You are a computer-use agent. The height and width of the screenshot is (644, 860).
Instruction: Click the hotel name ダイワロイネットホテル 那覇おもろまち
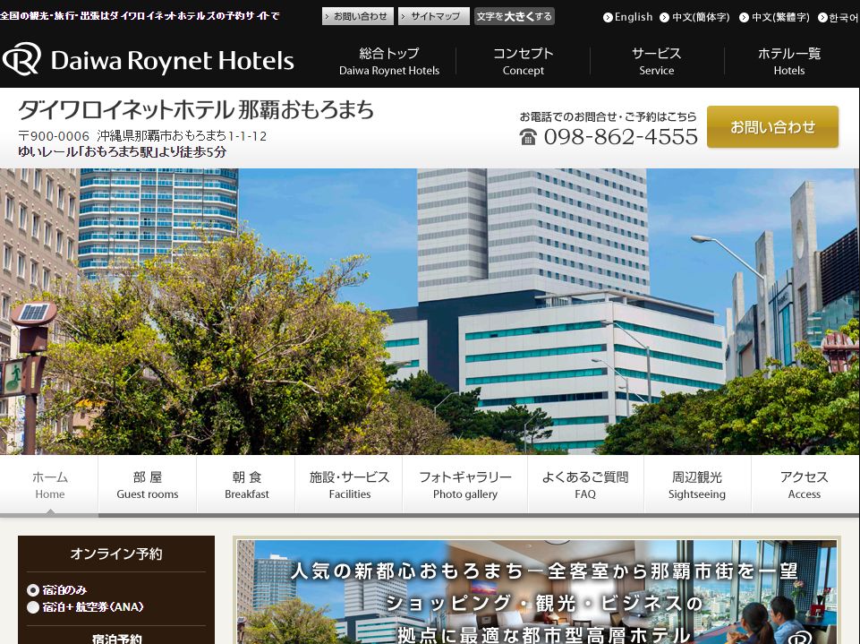coord(196,110)
